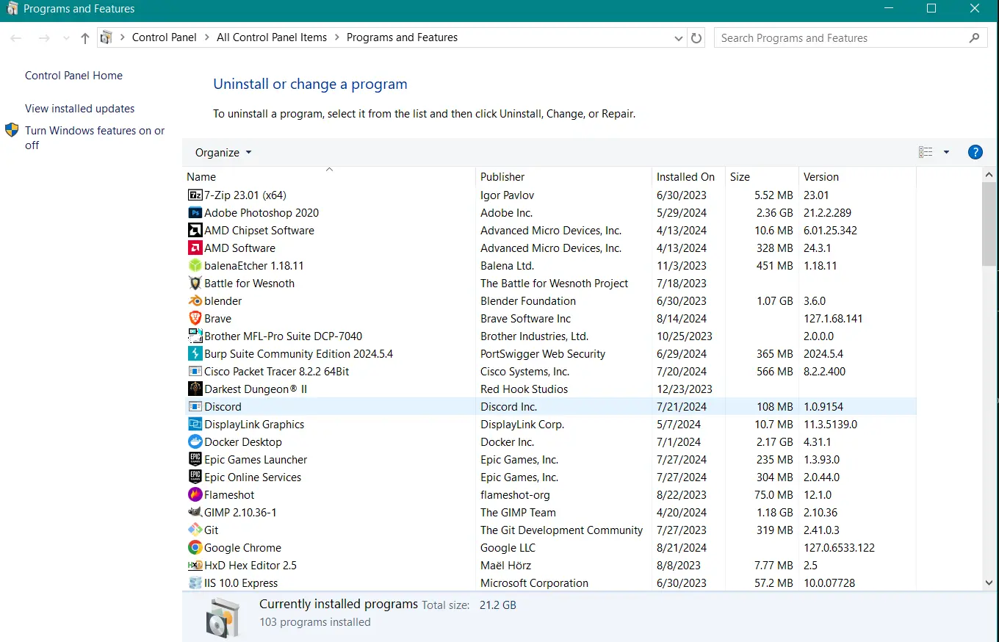The image size is (999, 642).
Task: Select the Epic Games Launcher icon
Action: (195, 460)
